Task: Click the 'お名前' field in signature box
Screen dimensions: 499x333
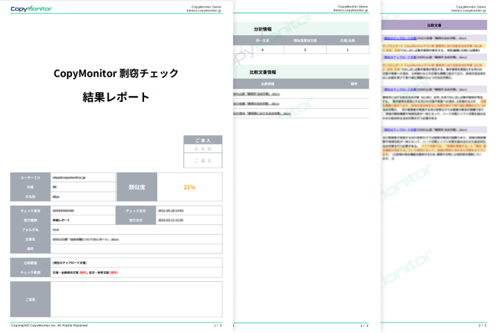Action: pyautogui.click(x=203, y=149)
